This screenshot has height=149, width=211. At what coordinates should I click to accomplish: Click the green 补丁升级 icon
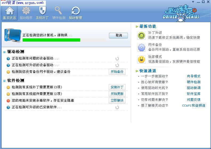click(141, 35)
